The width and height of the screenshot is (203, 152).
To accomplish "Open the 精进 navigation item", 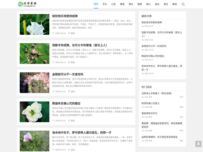I will tap(175, 4).
